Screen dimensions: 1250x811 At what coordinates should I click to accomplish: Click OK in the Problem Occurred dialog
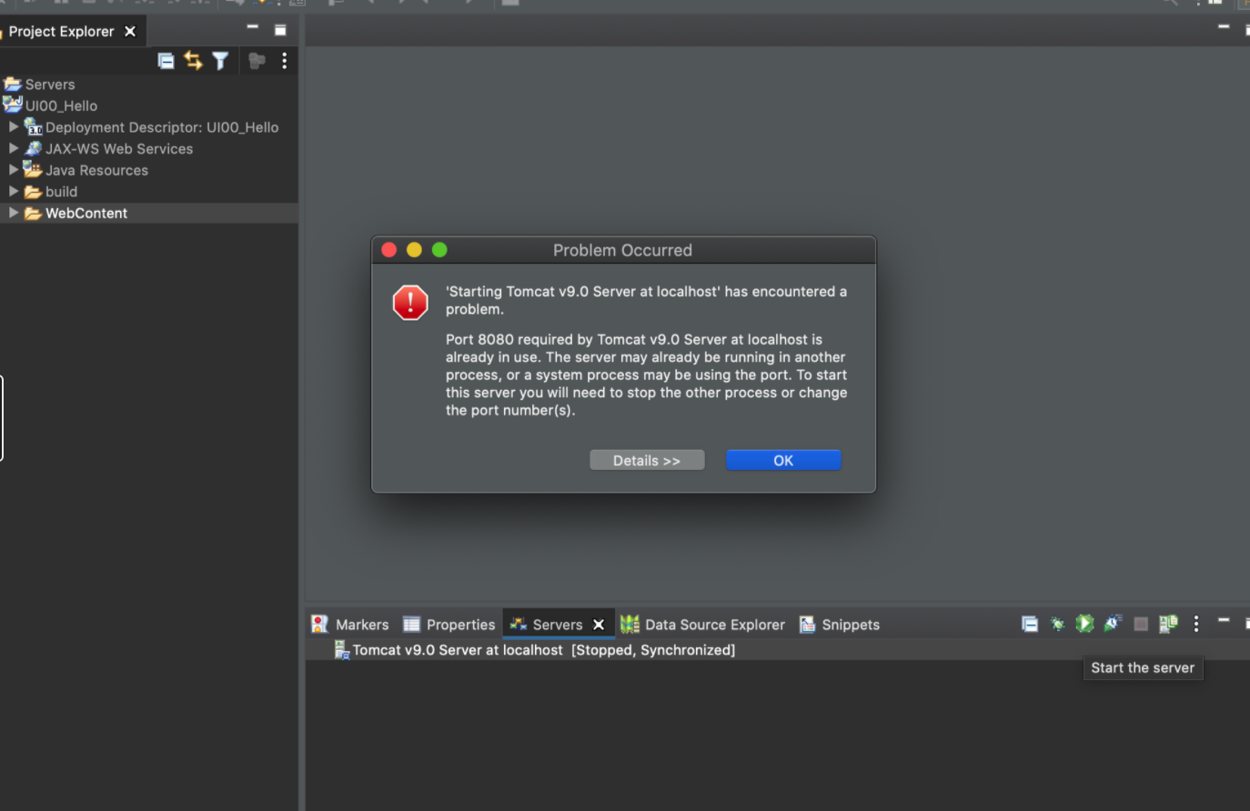[x=782, y=460]
